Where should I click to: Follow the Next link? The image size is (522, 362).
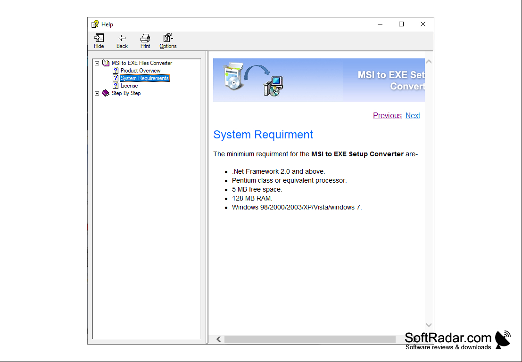coord(413,115)
